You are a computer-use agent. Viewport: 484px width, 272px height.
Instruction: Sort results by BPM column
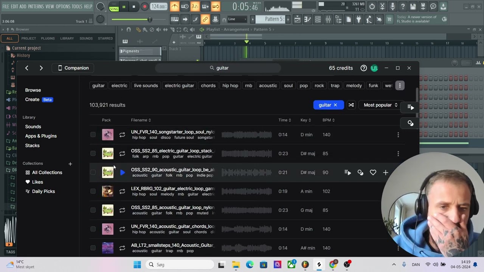tap(329, 120)
